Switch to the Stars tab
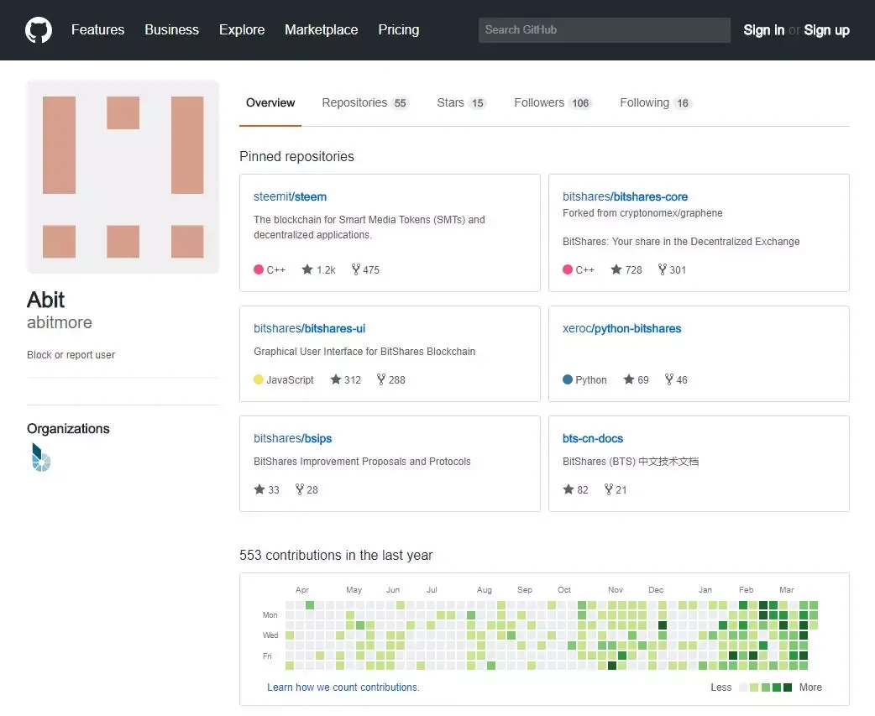 pos(461,102)
